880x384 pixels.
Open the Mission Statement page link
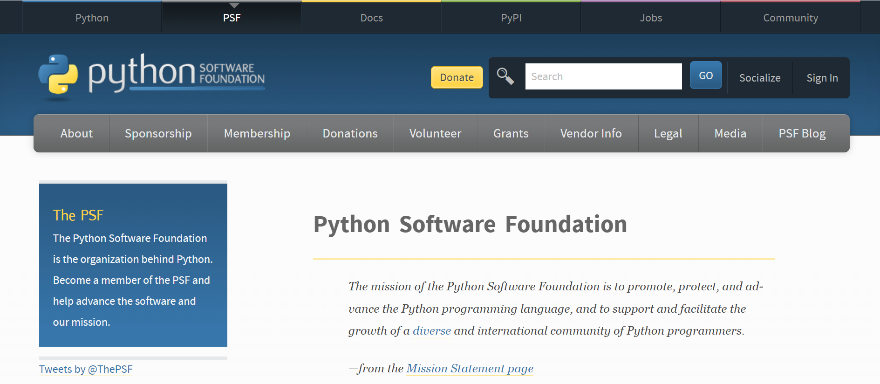470,368
